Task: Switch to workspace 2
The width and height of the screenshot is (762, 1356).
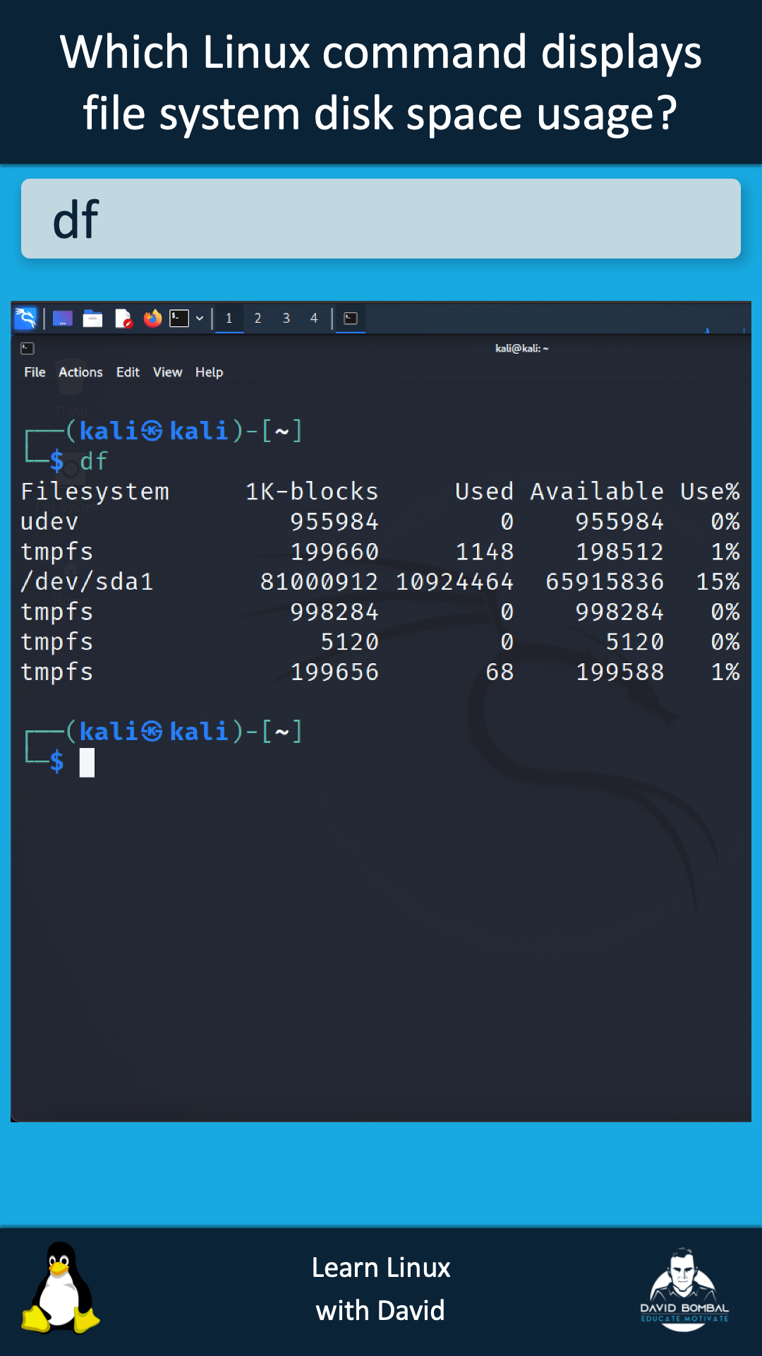Action: point(258,319)
